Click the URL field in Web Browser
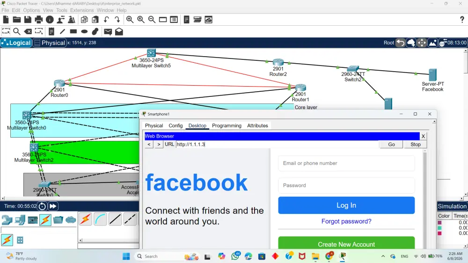This screenshot has width=468, height=263. (x=277, y=145)
